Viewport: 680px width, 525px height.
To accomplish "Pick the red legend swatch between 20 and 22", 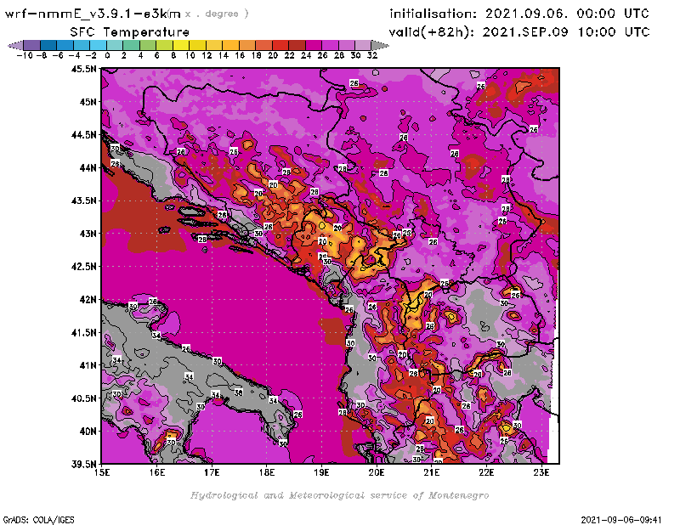I will [x=280, y=45].
